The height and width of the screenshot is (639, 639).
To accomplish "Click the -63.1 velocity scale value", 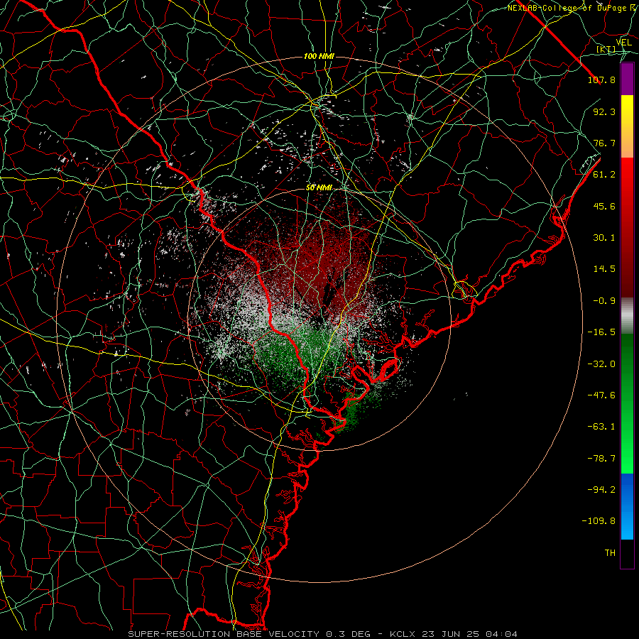I will click(x=601, y=427).
